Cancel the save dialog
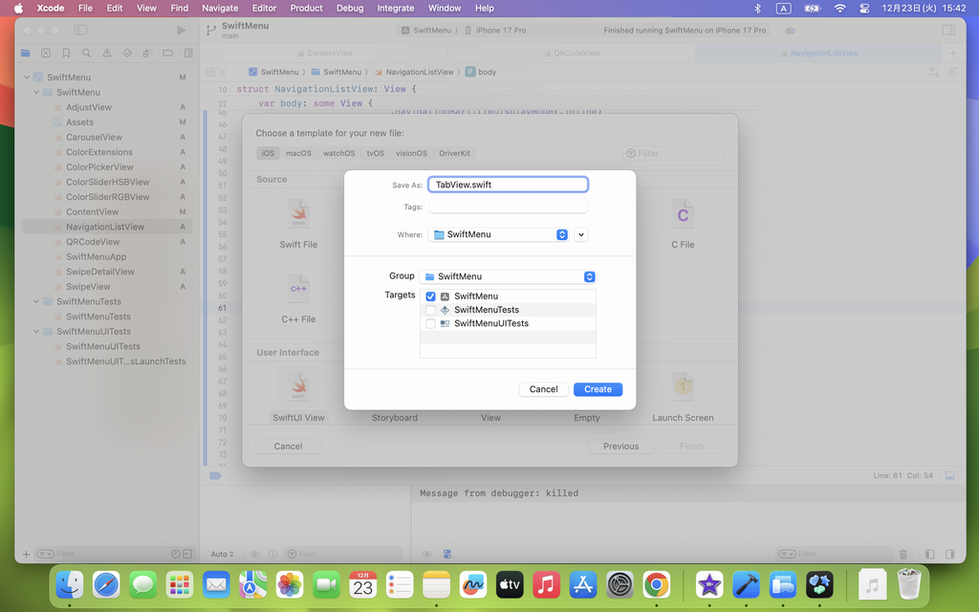This screenshot has width=979, height=612. [x=543, y=389]
